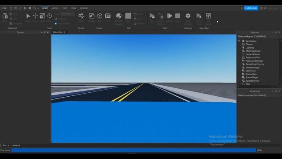282x159 pixels.
Task: Open the Terrain Editor
Action: [x=81, y=16]
